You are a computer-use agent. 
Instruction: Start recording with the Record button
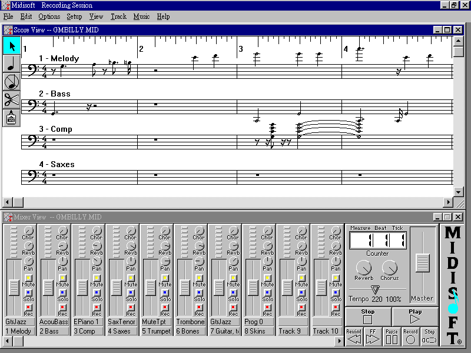pos(410,337)
